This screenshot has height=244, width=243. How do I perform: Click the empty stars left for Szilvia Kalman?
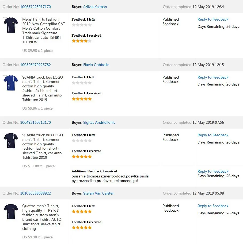tap(82, 25)
